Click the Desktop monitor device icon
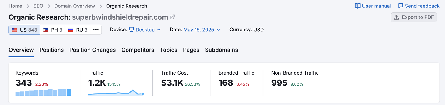The width and height of the screenshot is (445, 105). point(132,29)
